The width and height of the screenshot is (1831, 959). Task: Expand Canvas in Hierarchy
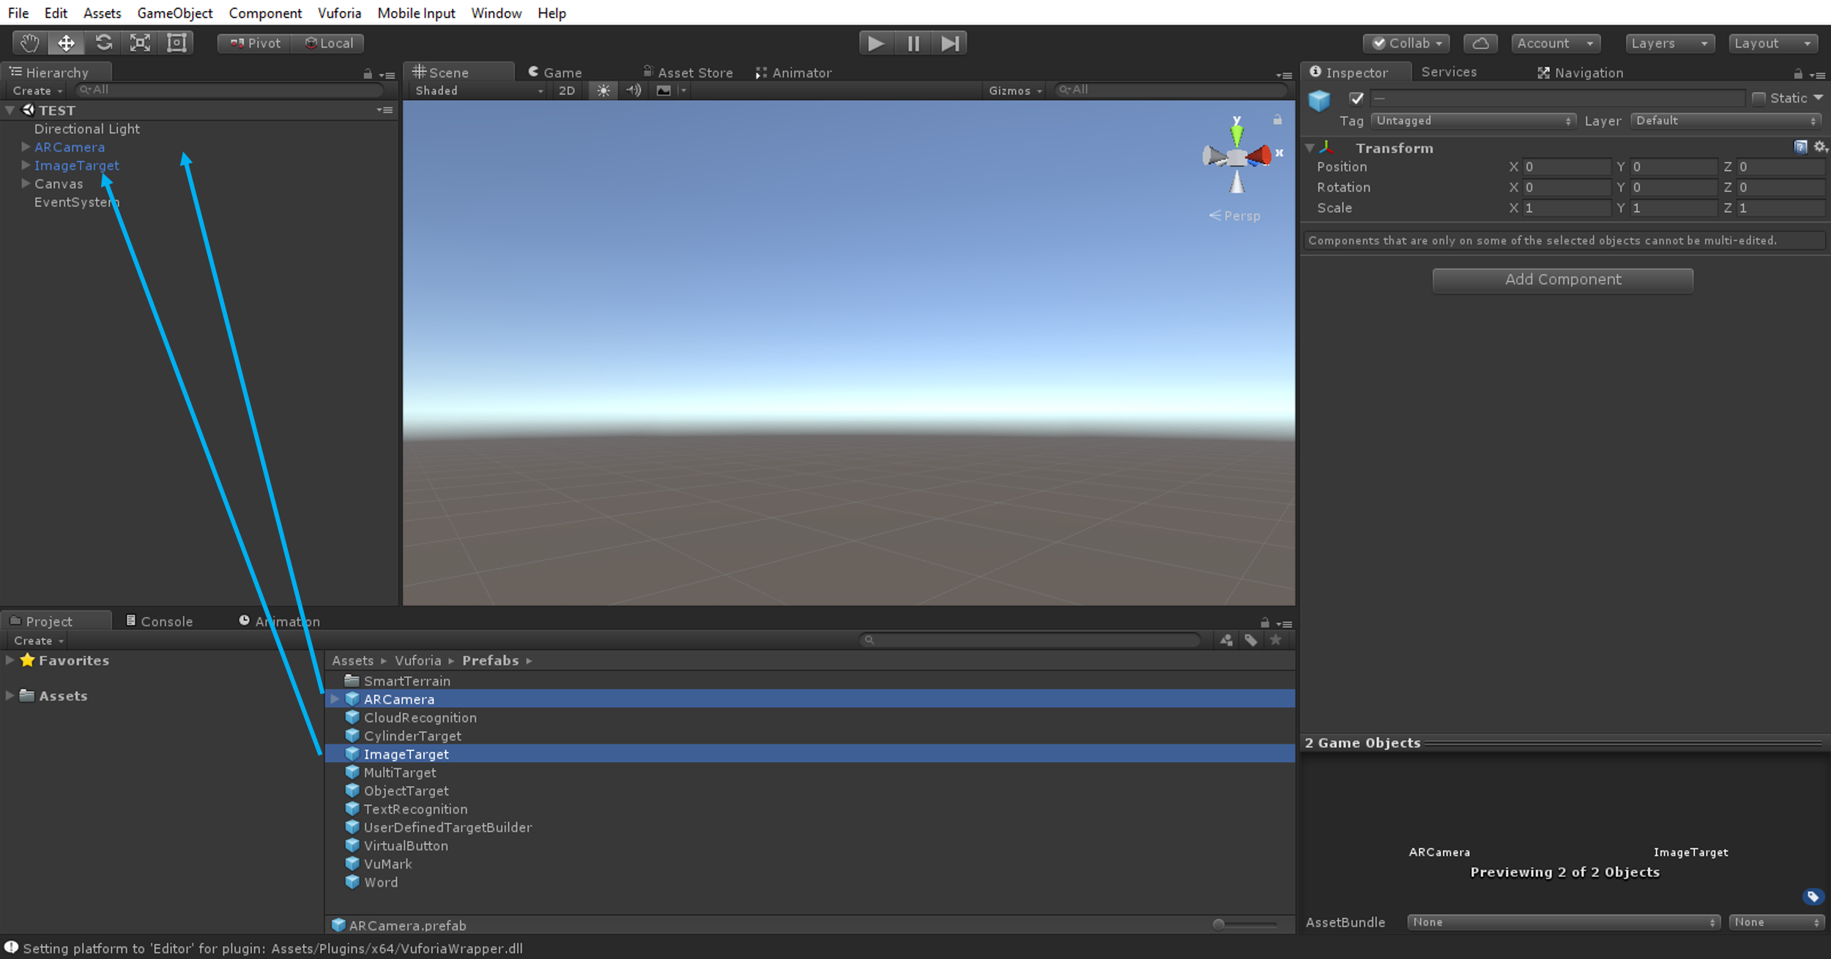click(x=26, y=184)
